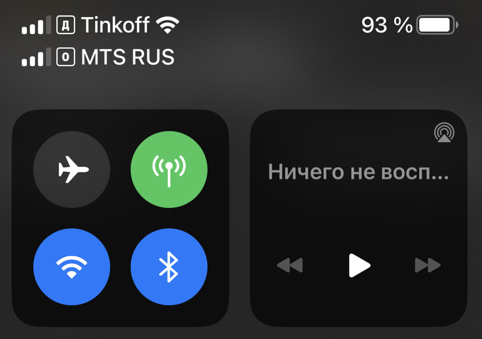Tap the MTS RUS carrier label

128,57
